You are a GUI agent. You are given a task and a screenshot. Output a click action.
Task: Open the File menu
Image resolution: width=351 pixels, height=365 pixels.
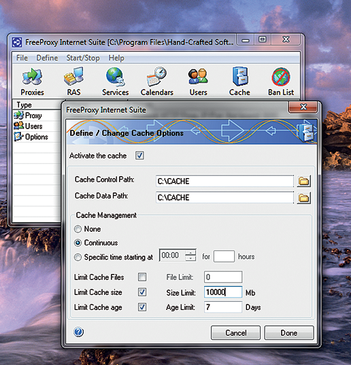[22, 58]
